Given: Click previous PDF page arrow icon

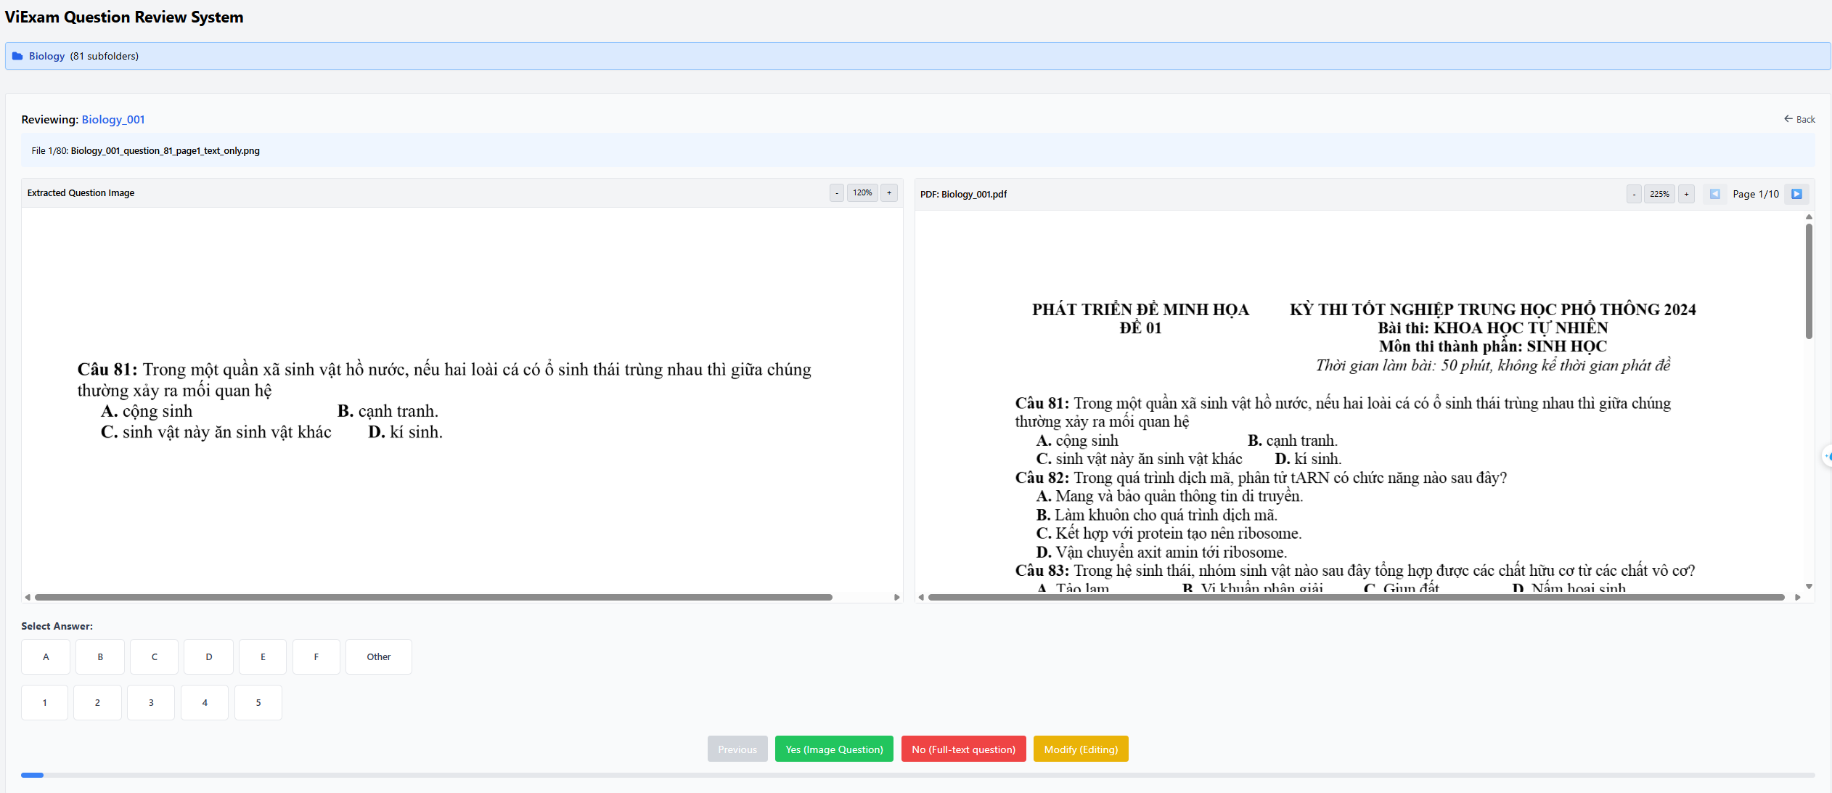Looking at the screenshot, I should (x=1714, y=194).
